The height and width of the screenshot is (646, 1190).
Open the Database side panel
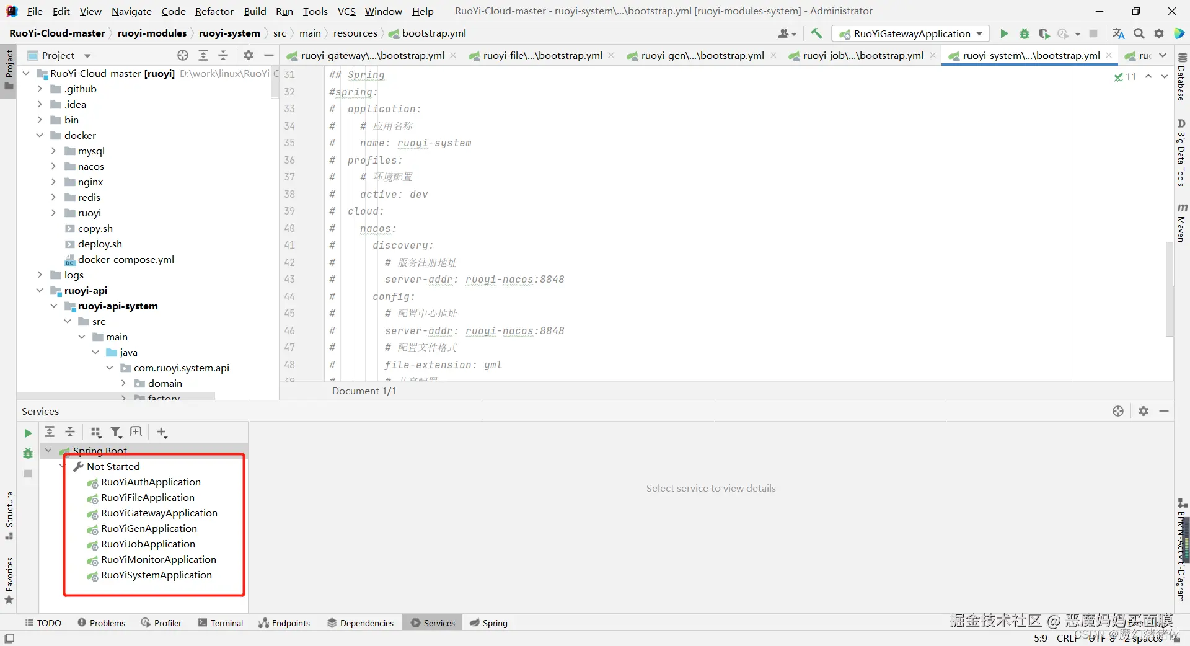1182,77
